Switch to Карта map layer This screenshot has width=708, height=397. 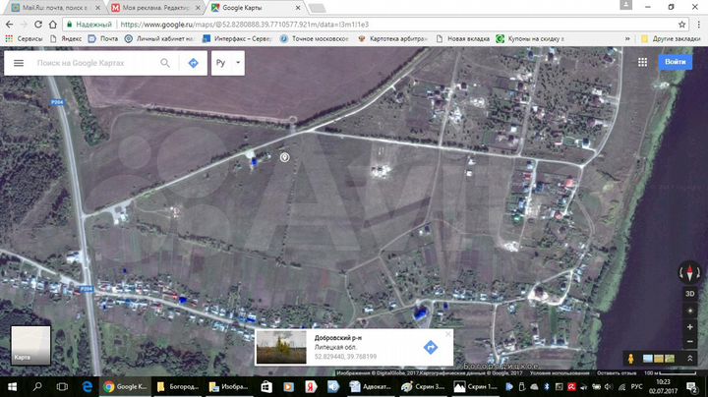tap(29, 345)
